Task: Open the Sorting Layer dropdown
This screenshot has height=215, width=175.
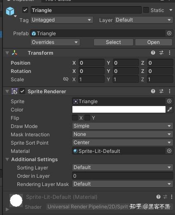Action: click(x=122, y=167)
